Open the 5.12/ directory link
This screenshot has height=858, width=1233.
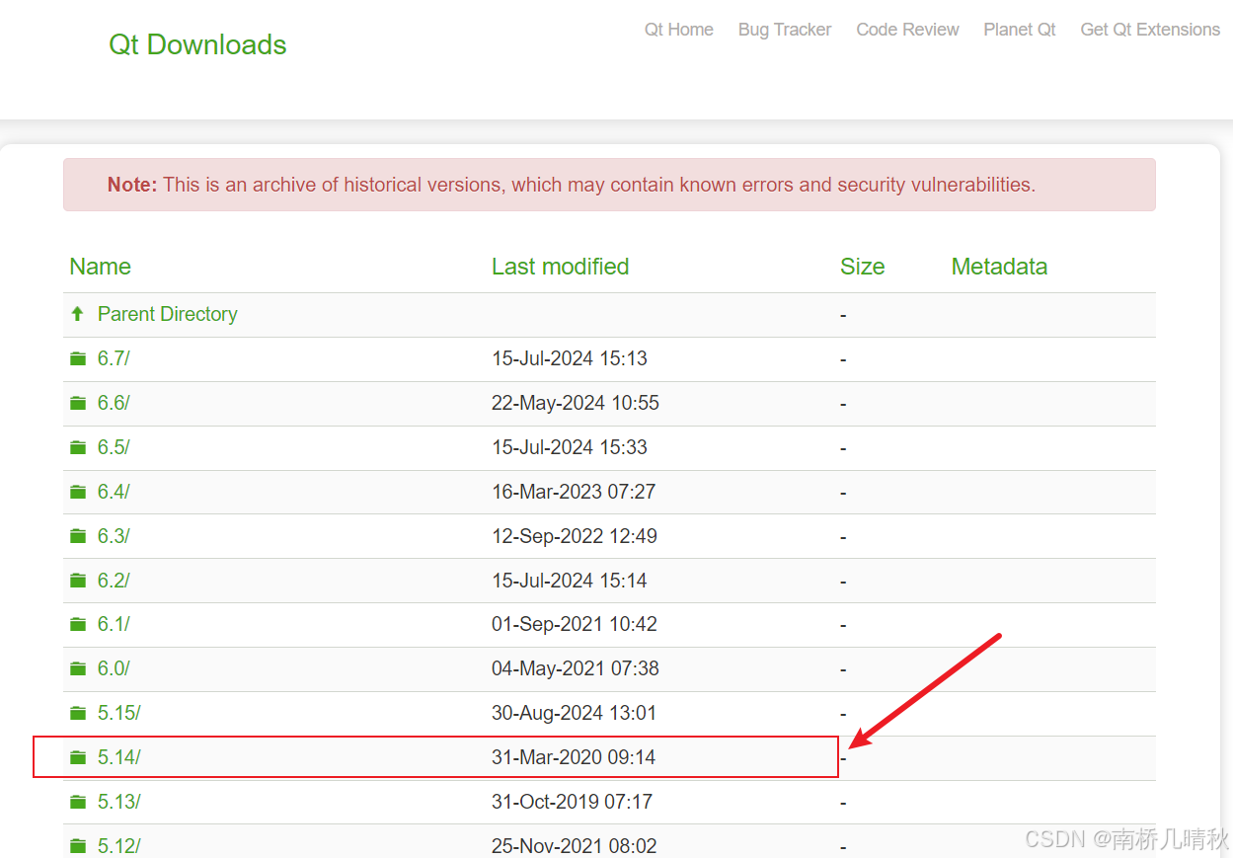click(x=119, y=846)
